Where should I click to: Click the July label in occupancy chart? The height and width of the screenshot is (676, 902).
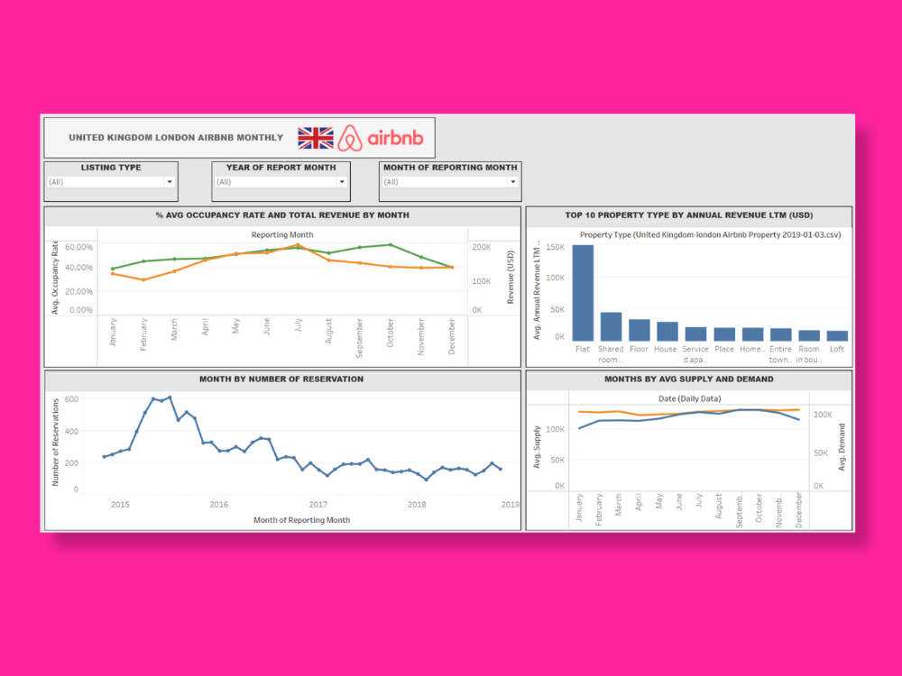click(x=298, y=325)
